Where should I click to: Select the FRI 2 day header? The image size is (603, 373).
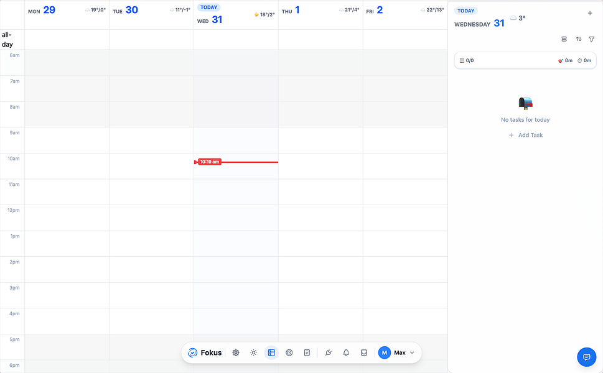coord(375,11)
